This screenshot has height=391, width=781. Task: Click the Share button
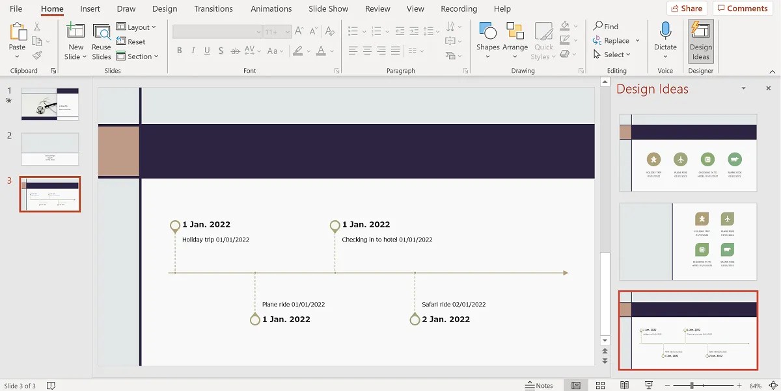tap(687, 8)
